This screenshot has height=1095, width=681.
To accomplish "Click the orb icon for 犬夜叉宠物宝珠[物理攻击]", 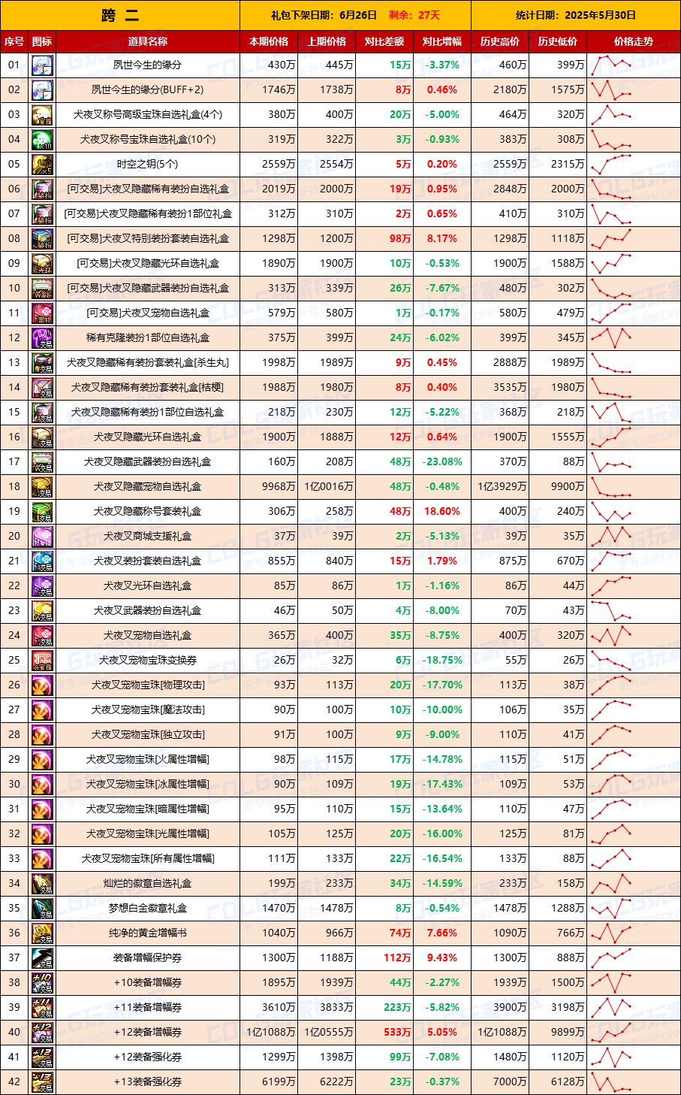I will (x=42, y=685).
